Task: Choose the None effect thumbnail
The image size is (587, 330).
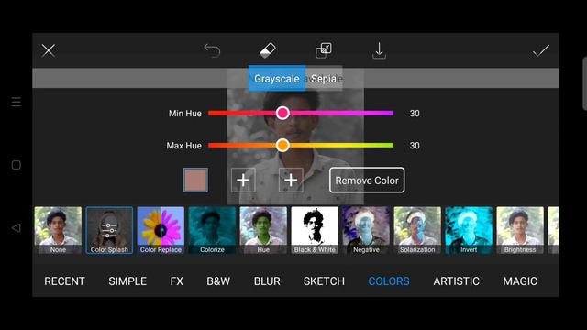Action: click(58, 230)
